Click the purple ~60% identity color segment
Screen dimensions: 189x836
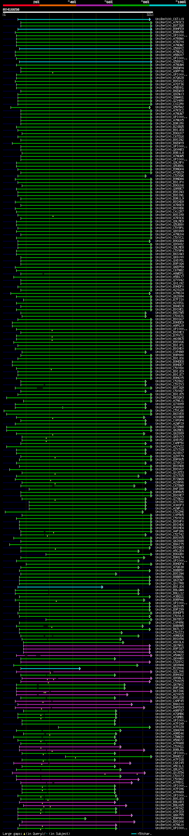point(95,5)
